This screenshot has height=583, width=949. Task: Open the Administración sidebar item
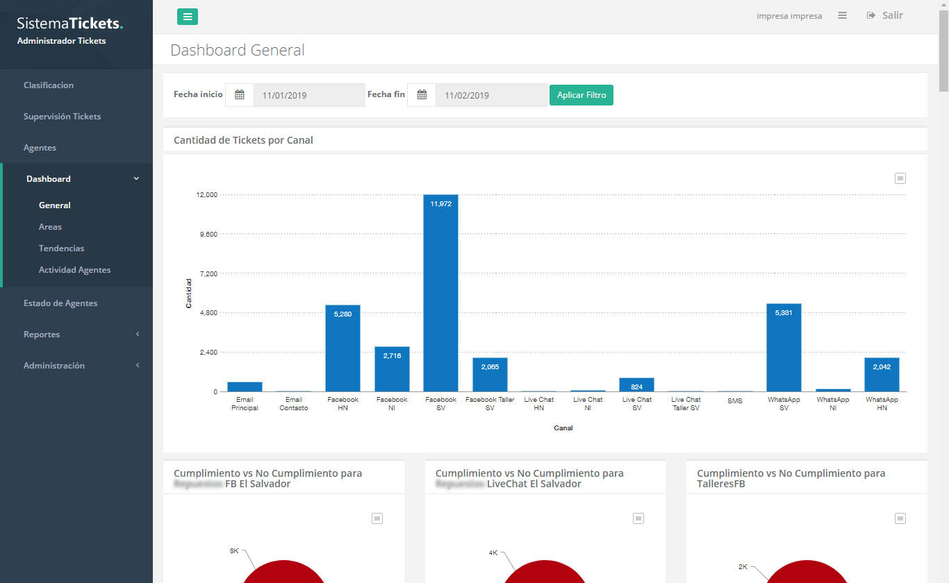54,365
